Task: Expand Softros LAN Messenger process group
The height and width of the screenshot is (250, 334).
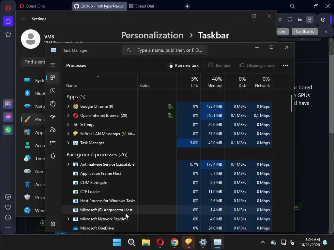Action: tap(68, 134)
